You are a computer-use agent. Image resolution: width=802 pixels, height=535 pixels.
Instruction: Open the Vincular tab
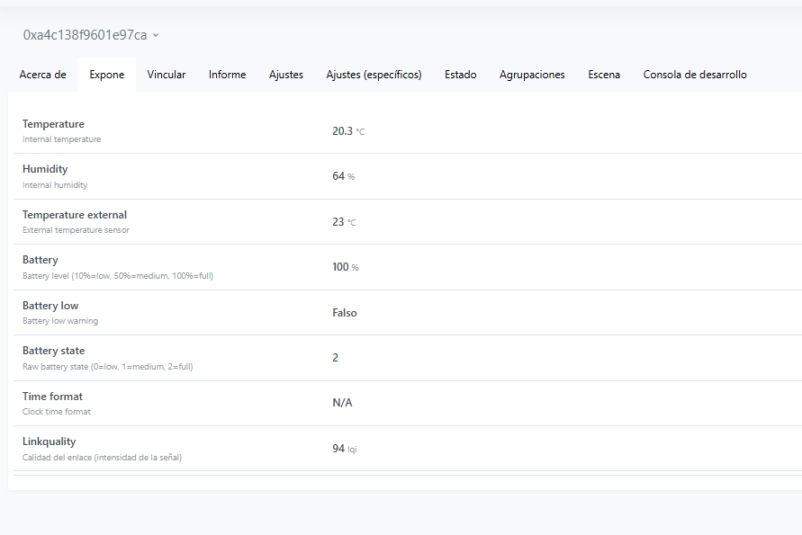click(x=167, y=75)
